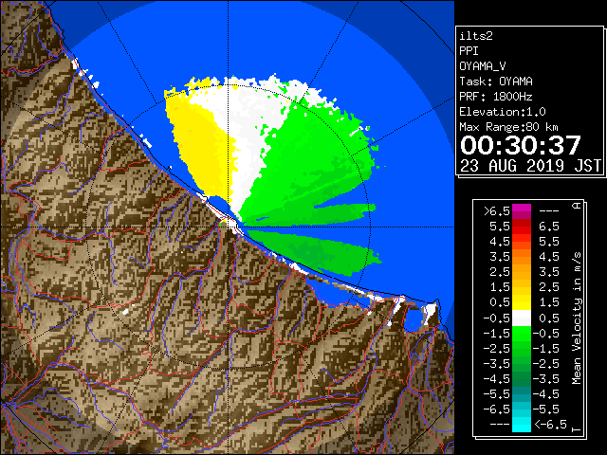Click the 'T' letter at legend bottom
607x455 pixels.
tap(577, 429)
